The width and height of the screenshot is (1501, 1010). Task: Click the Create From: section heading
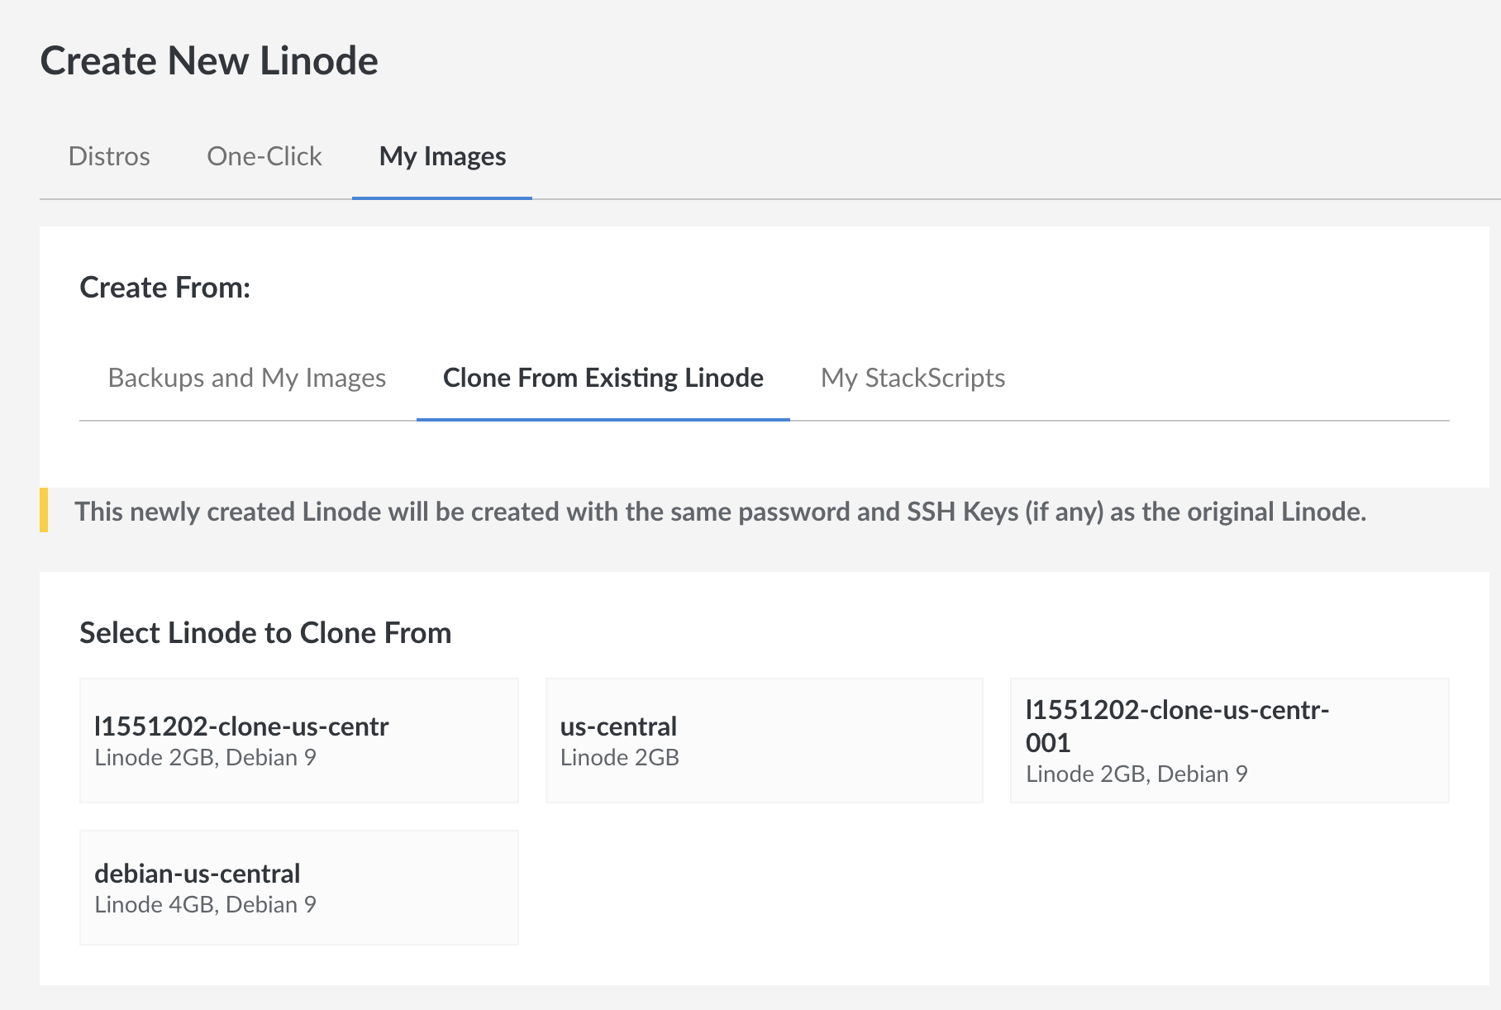164,288
